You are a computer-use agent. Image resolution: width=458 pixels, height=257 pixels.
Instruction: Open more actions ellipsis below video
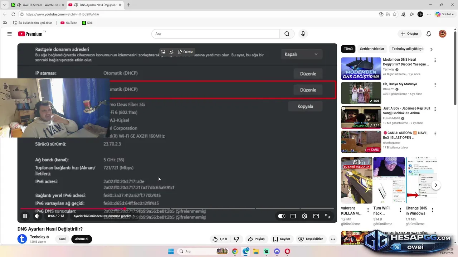333,239
